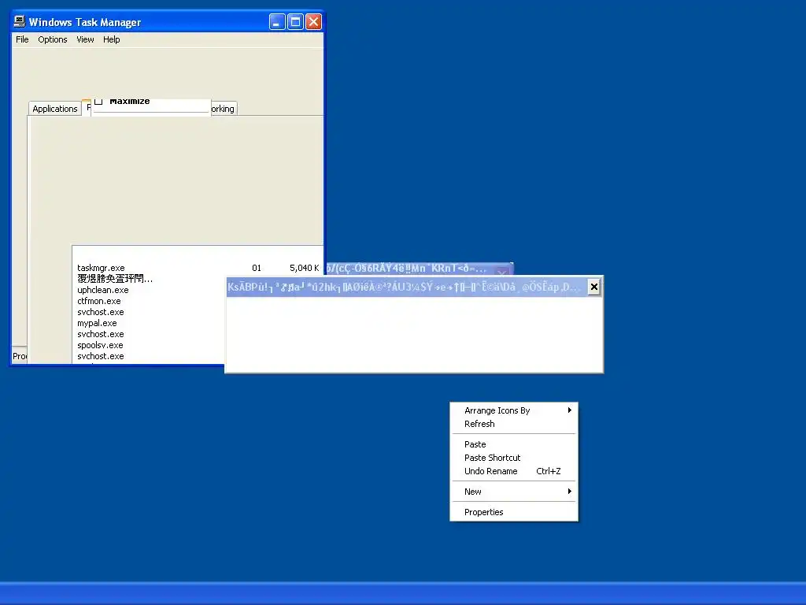806x605 pixels.
Task: Select the spoolsv.exe process
Action: (x=100, y=345)
